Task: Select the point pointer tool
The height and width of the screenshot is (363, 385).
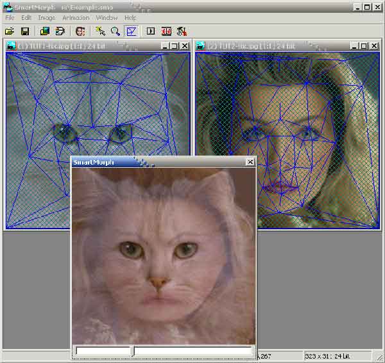Action: (x=100, y=31)
